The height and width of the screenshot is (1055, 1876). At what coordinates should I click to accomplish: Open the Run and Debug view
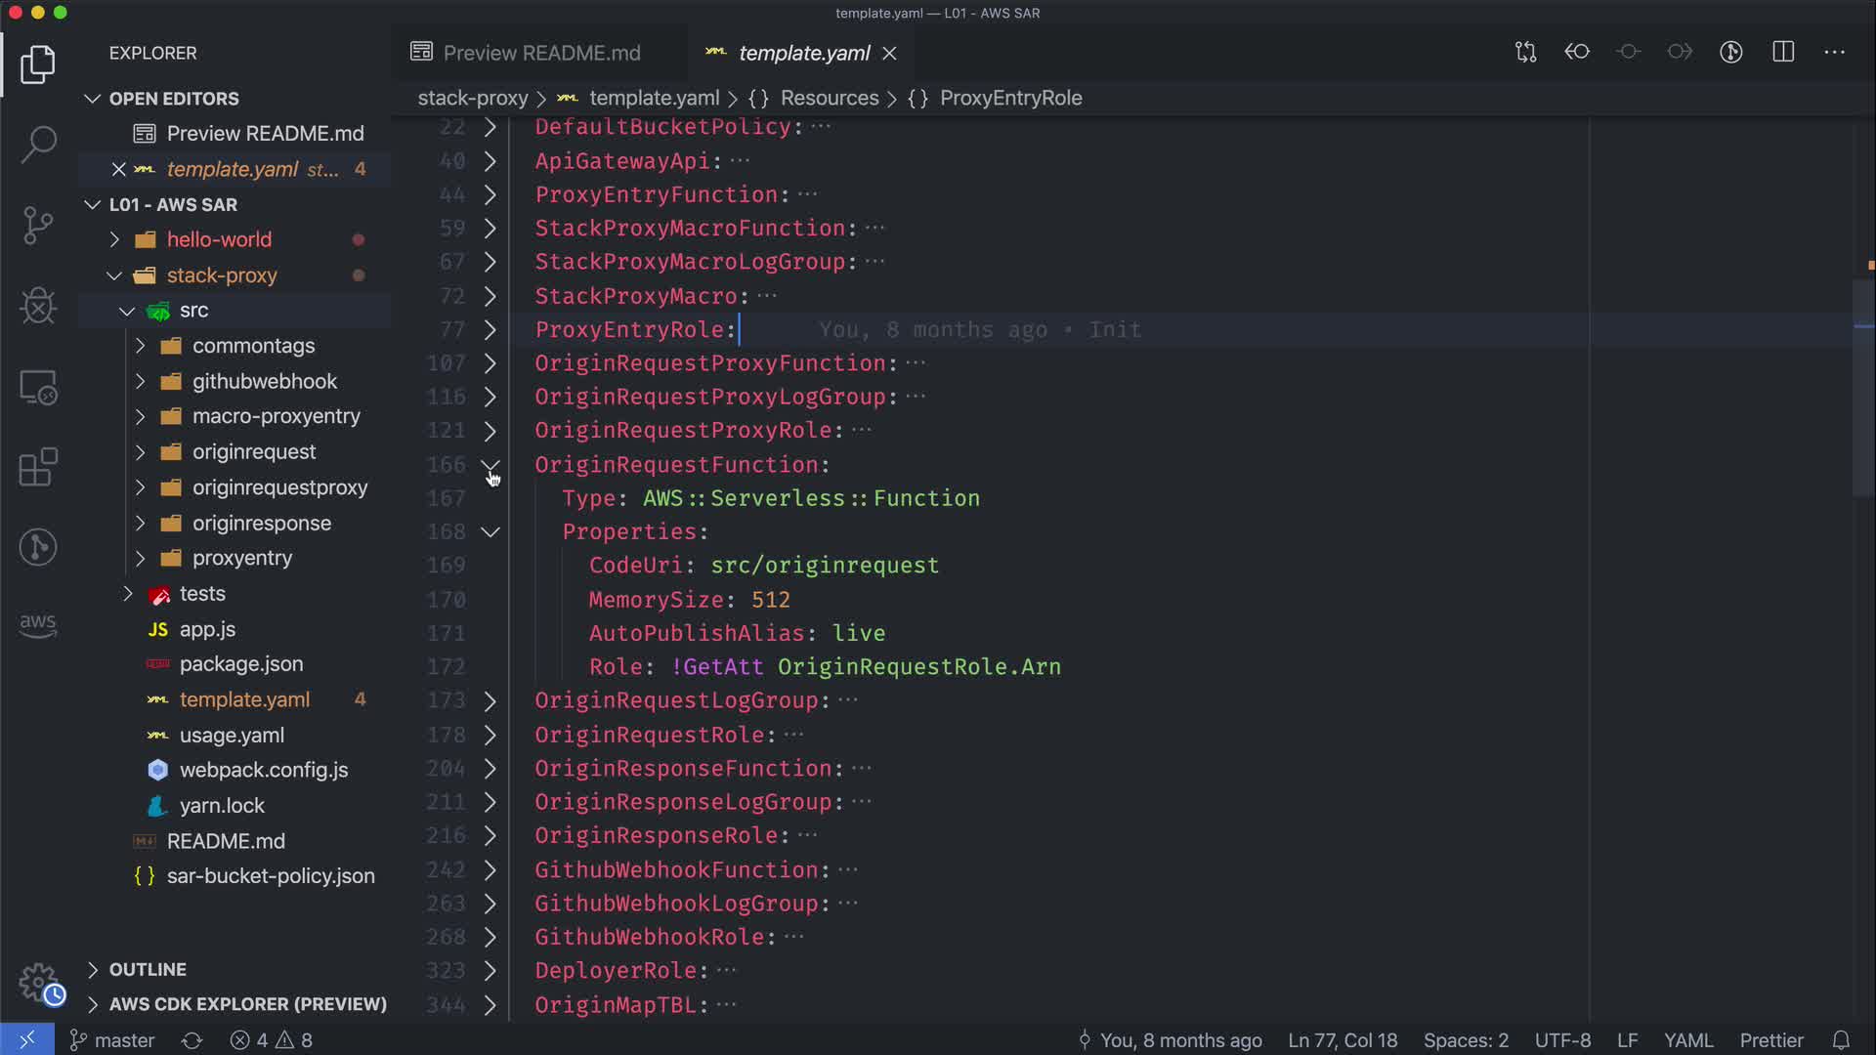click(38, 306)
